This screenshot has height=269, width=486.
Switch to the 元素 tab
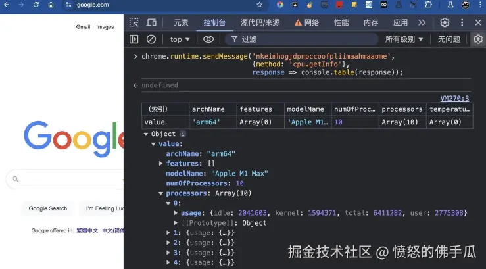181,22
